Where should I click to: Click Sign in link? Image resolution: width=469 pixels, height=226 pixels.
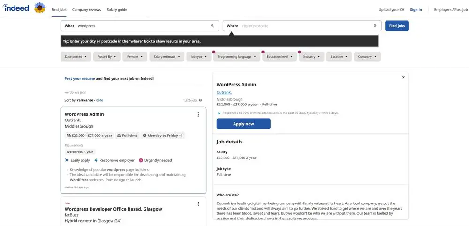(x=416, y=9)
